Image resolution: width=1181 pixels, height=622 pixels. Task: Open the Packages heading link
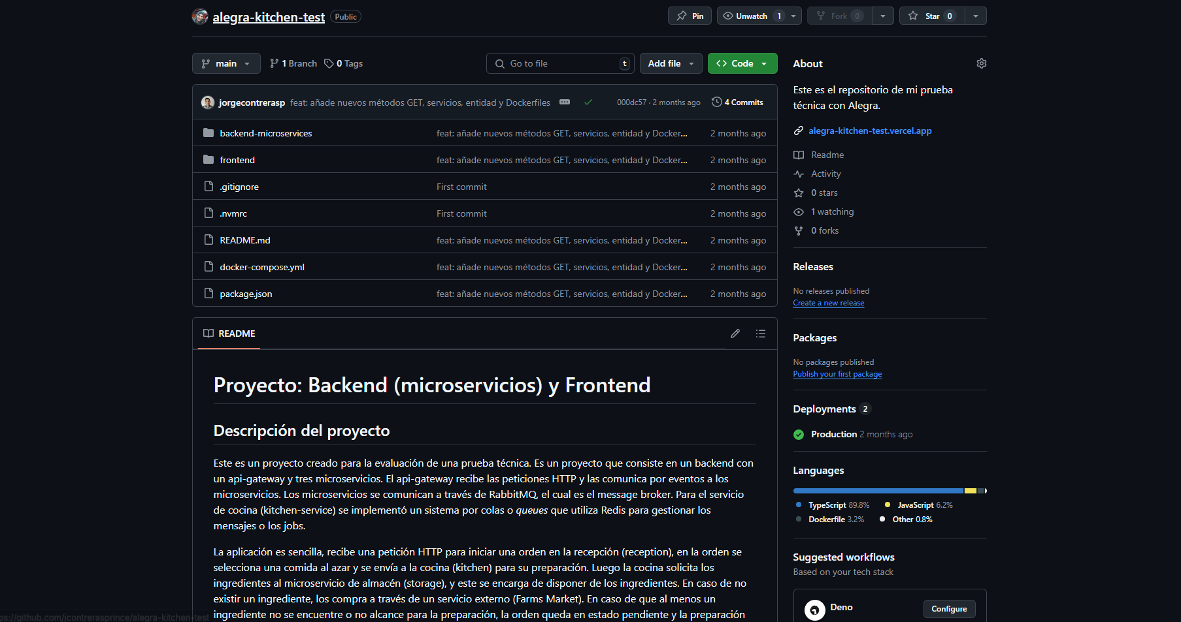[814, 337]
